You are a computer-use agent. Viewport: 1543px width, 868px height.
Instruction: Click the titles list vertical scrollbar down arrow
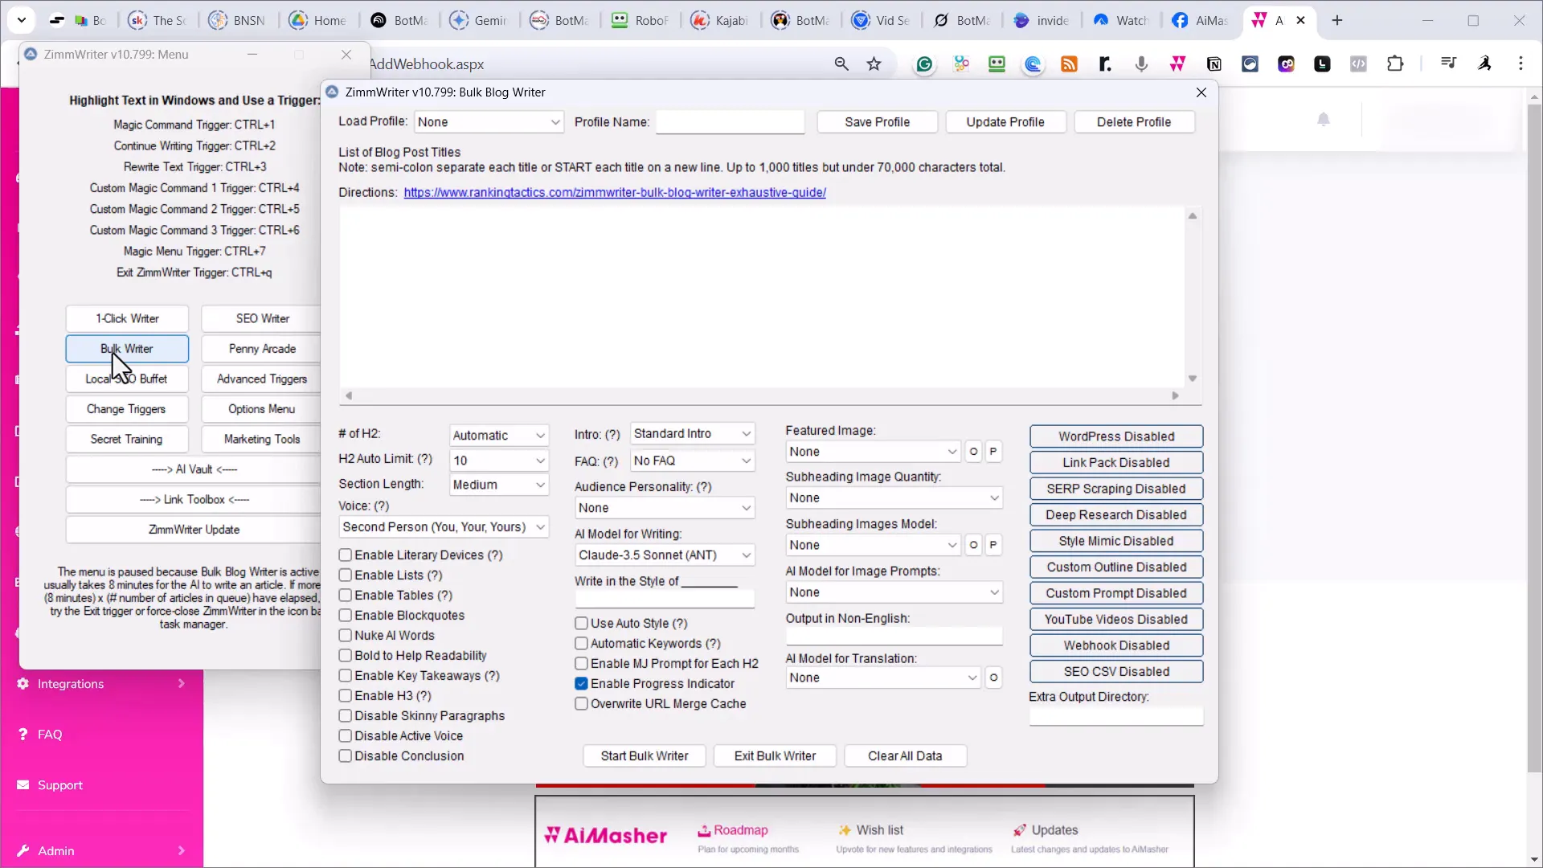pos(1193,379)
